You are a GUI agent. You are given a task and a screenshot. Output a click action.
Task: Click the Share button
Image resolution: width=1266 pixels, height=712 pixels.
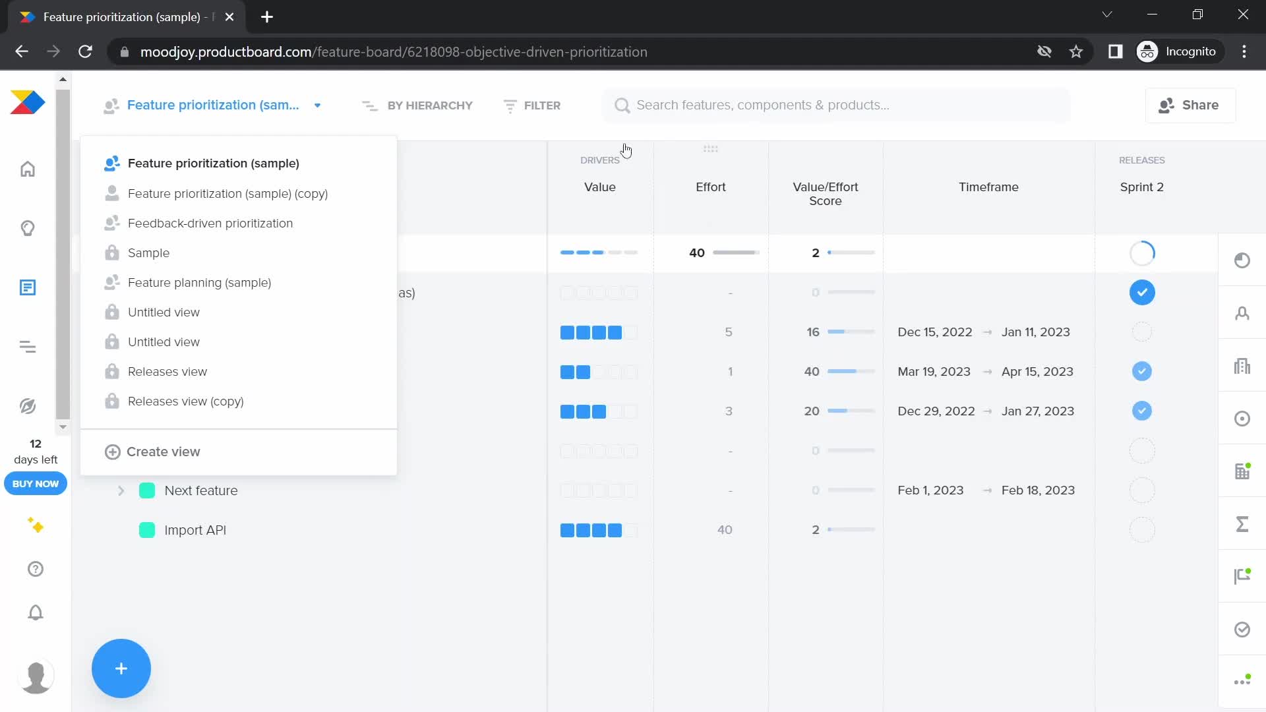1190,105
